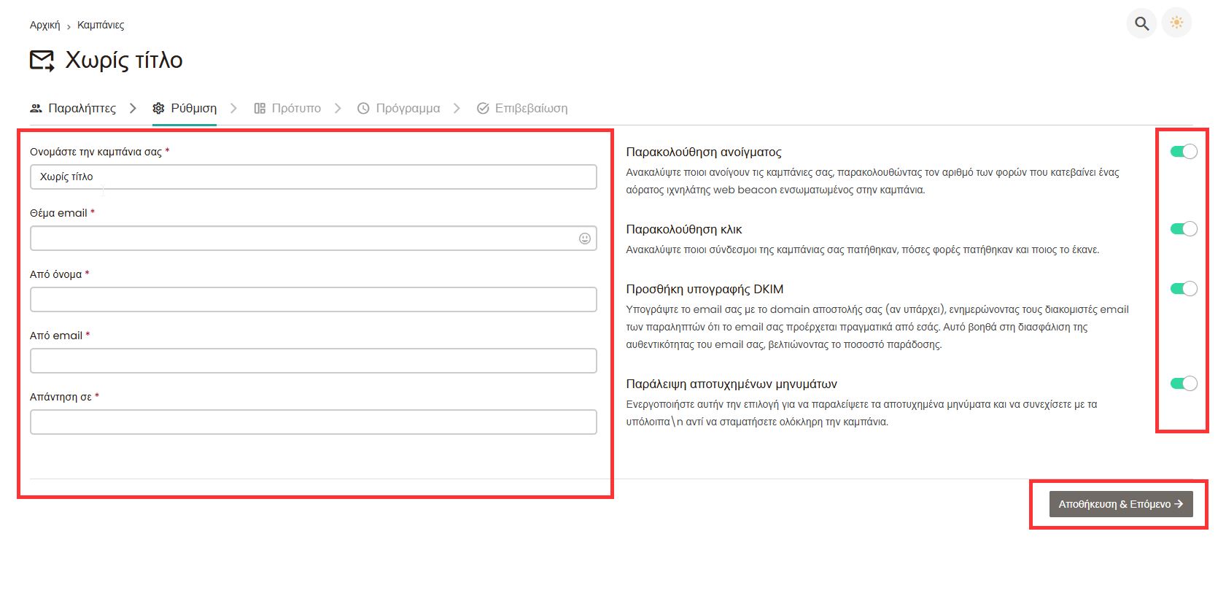Click chevron after Ρύθμιση step
The image size is (1226, 596).
tap(233, 108)
